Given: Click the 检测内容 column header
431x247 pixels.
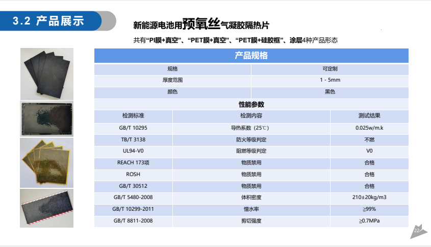Looking at the screenshot, I should click(251, 116).
